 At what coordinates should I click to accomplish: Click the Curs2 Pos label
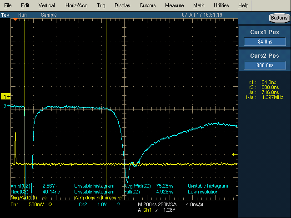pyautogui.click(x=265, y=56)
